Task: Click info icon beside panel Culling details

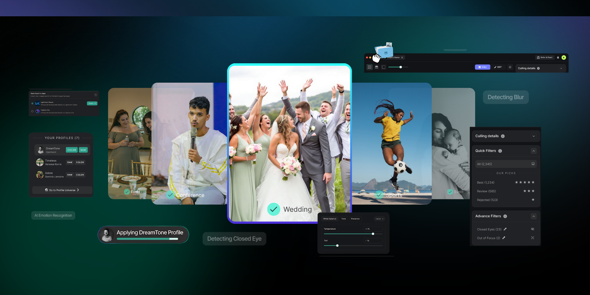Action: pos(503,136)
